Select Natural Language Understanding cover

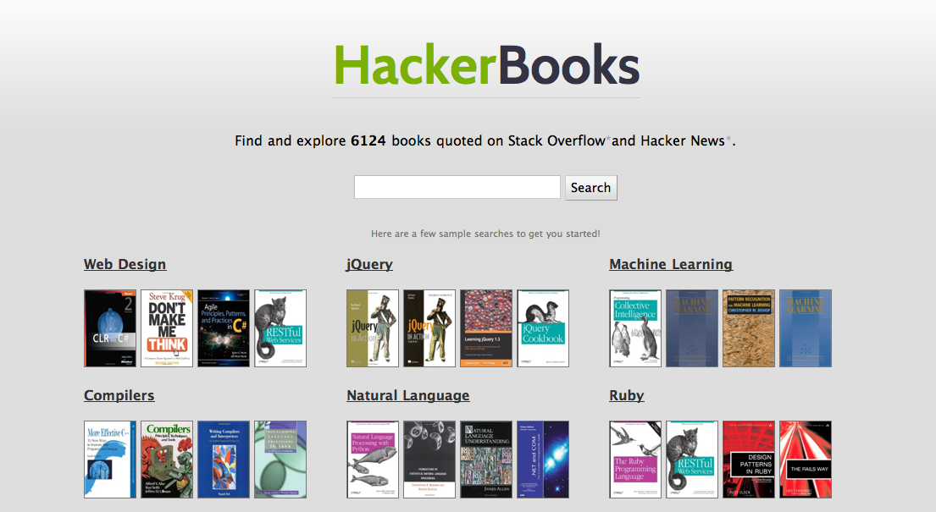pos(486,460)
